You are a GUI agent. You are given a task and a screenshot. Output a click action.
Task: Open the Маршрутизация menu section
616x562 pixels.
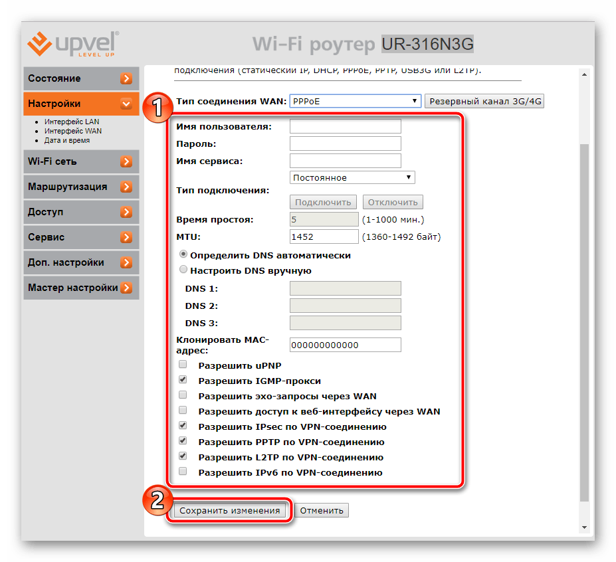[x=81, y=187]
